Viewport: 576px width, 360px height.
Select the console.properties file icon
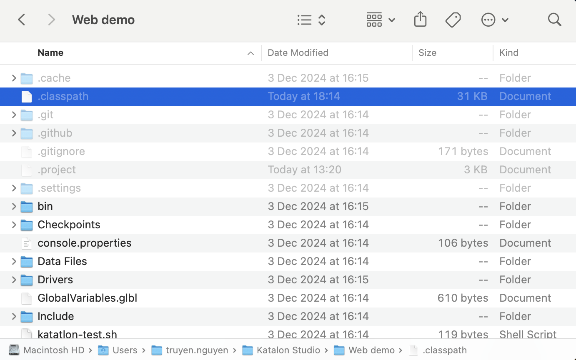[27, 243]
